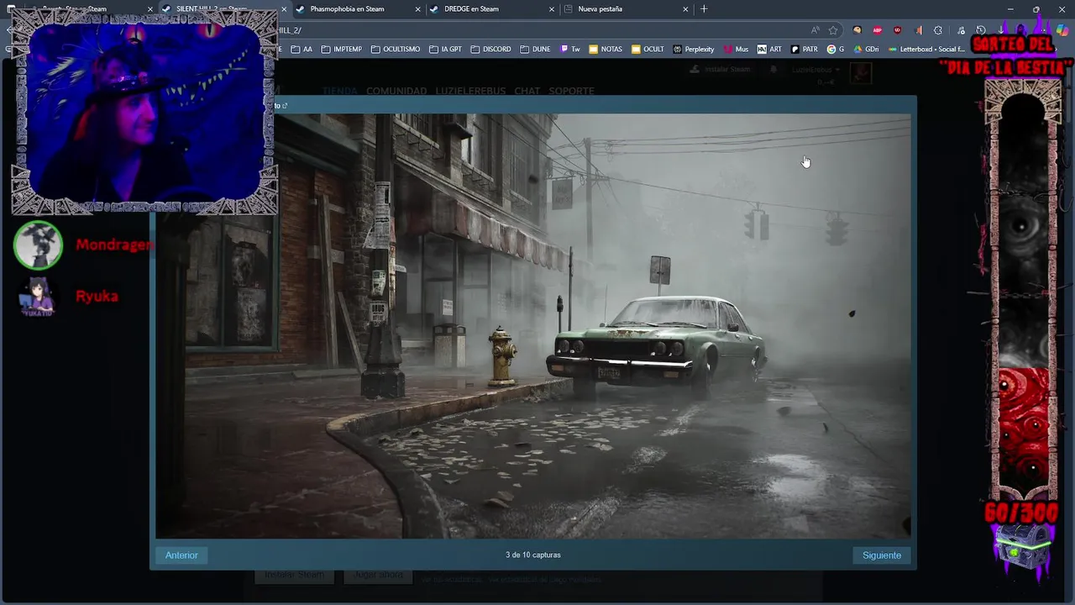Go back with the Anterior button
The height and width of the screenshot is (605, 1075).
pyautogui.click(x=181, y=555)
